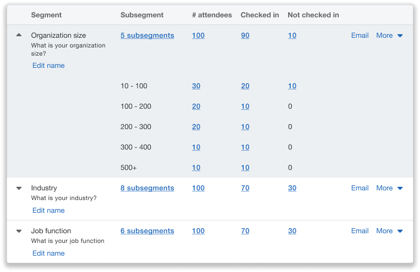Expand the Job function segment row
This screenshot has height=272, width=420.
pyautogui.click(x=19, y=231)
